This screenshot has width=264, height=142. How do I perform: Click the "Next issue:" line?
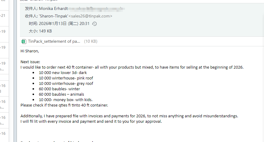(30, 62)
